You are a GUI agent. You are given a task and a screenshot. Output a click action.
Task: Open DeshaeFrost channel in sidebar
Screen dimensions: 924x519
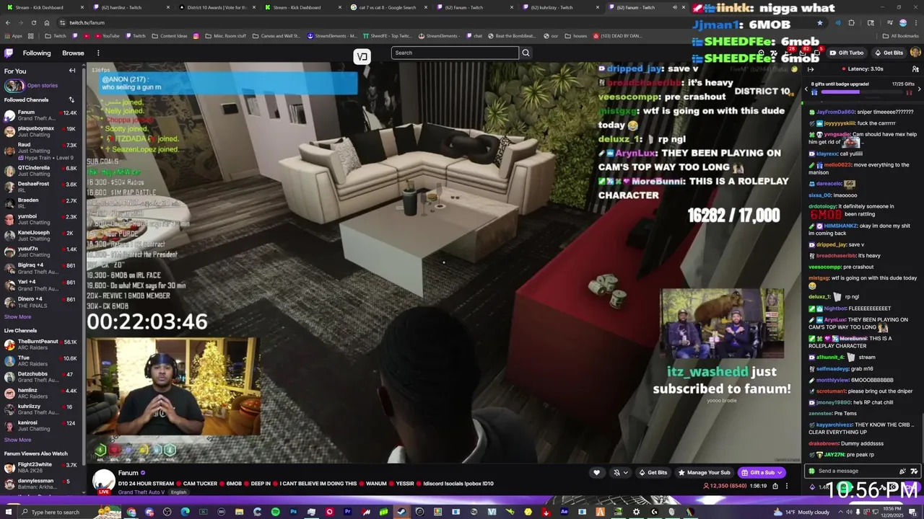point(40,187)
